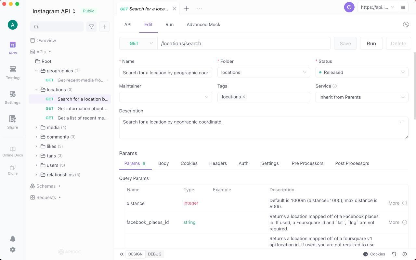The image size is (416, 260).
Task: Open notifications bell
Action: tap(13, 239)
